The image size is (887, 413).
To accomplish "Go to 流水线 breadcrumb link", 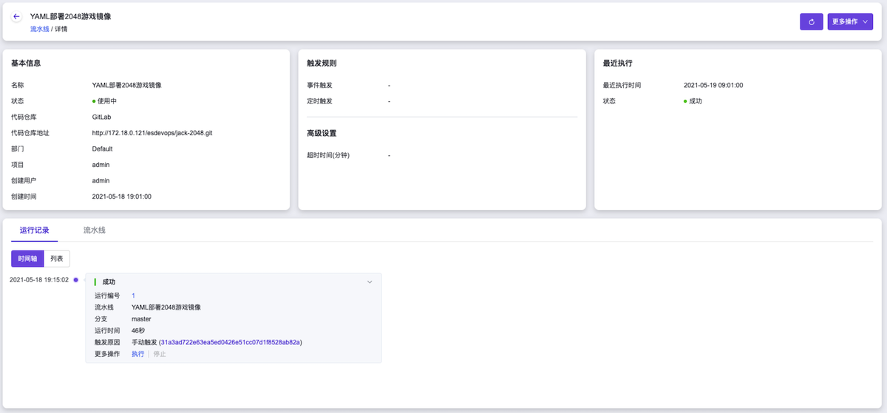I will (39, 29).
